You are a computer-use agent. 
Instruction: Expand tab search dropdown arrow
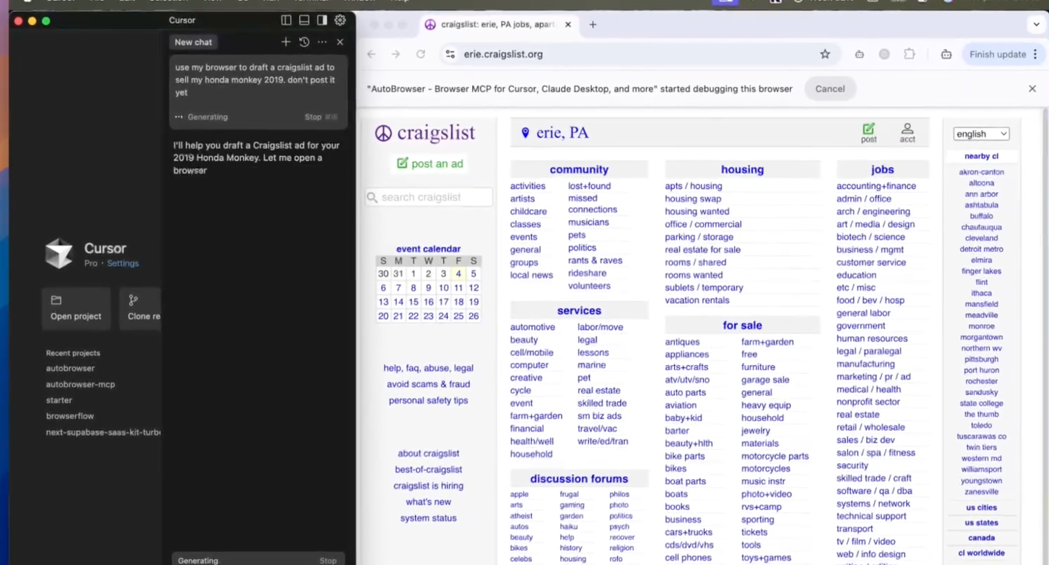point(1036,24)
